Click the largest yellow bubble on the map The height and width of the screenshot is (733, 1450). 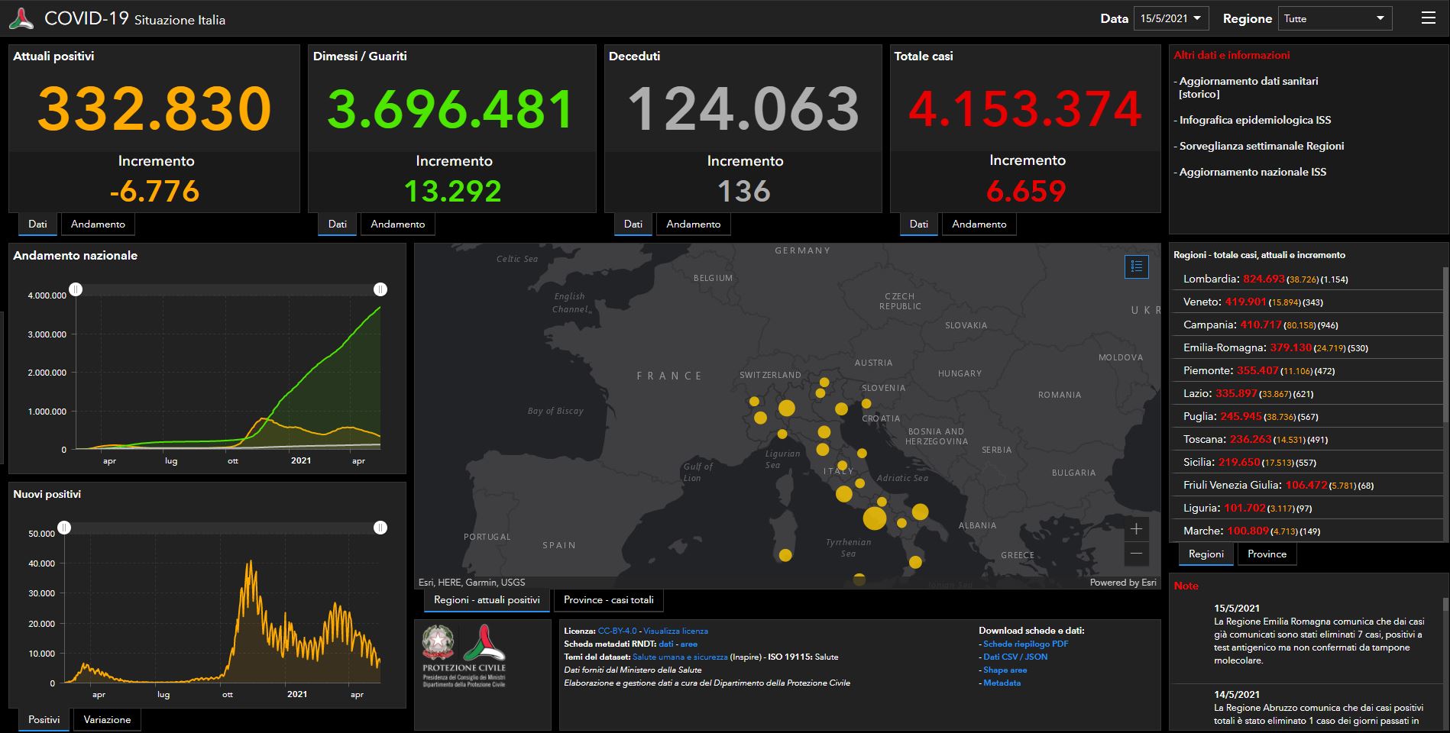[x=874, y=518]
